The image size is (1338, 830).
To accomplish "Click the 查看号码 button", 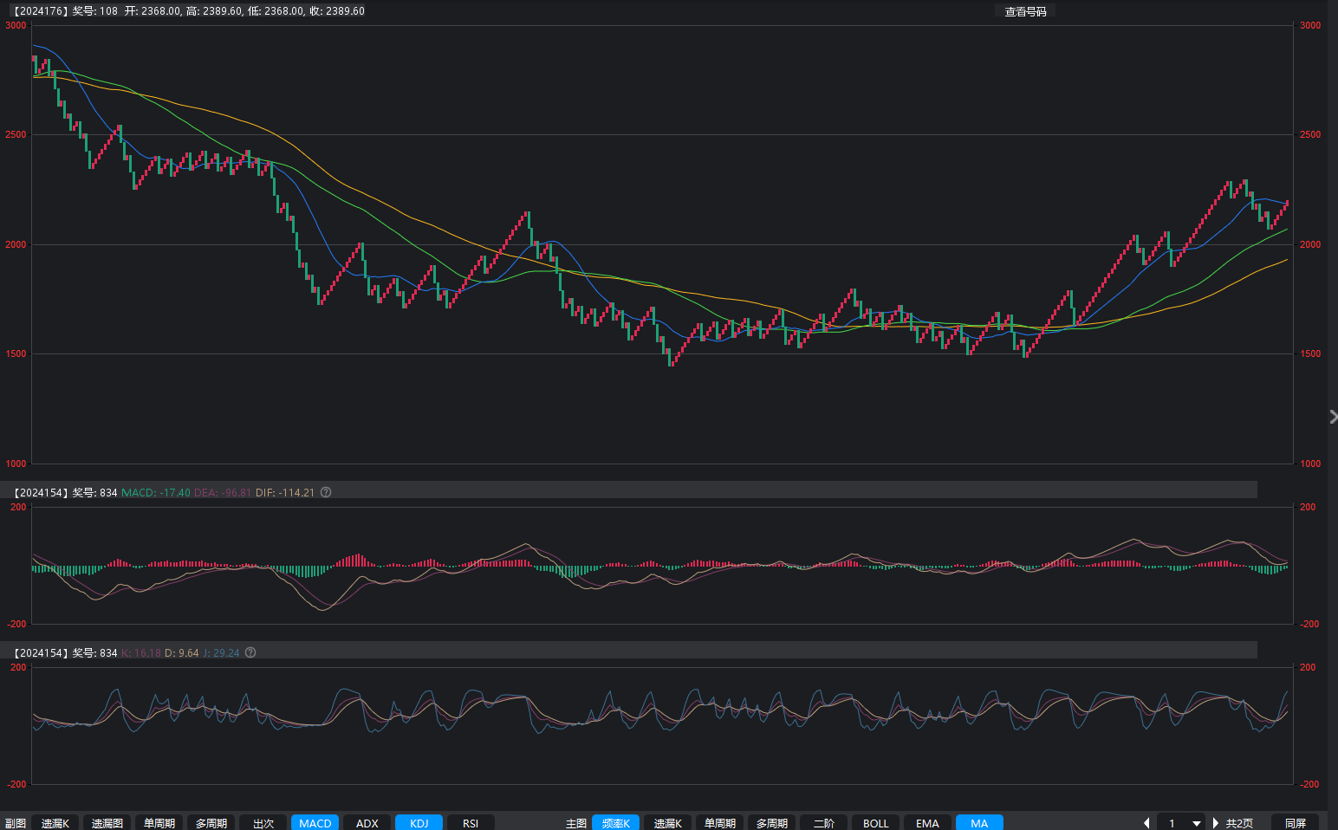I will (1025, 11).
